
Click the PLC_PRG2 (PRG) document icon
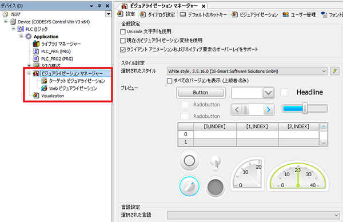tap(36, 59)
